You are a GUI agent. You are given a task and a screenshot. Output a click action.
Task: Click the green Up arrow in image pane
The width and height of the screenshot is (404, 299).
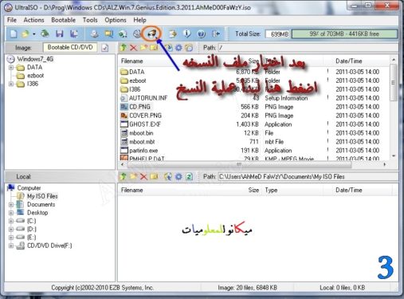tap(123, 48)
